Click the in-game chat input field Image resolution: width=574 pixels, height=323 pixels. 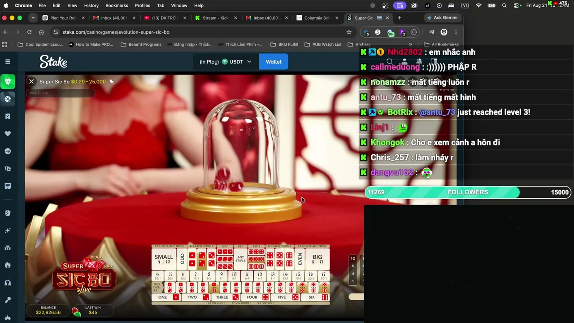click(61, 93)
